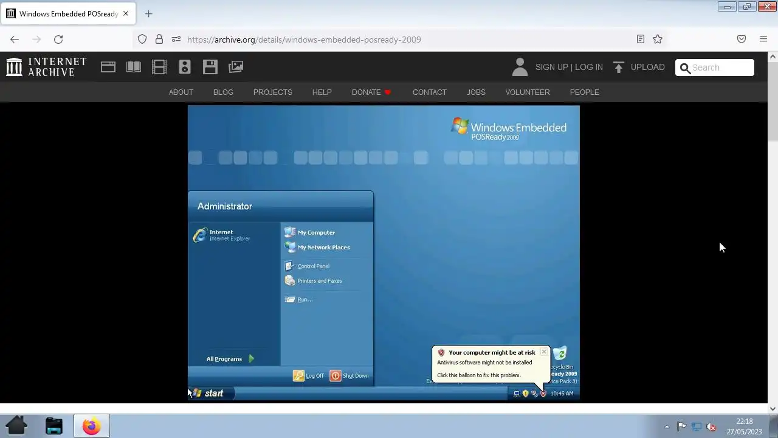The image size is (778, 438).
Task: Open the Software (floppy disk) icon
Action: pyautogui.click(x=210, y=67)
